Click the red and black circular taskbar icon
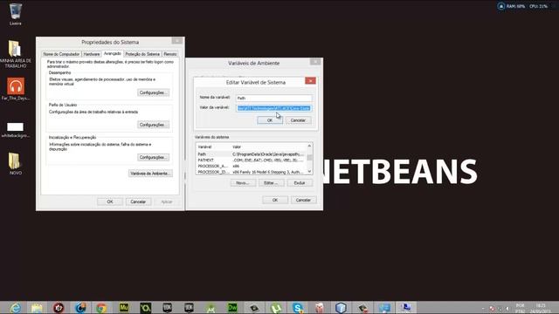Viewport: 559px width, 314px height. tap(59, 308)
